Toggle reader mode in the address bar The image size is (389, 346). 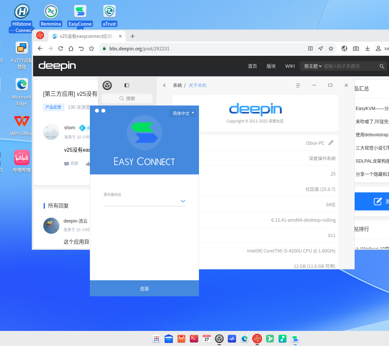[310, 48]
